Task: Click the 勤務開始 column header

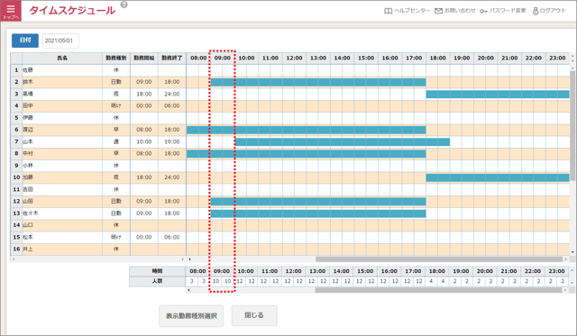Action: (x=144, y=58)
